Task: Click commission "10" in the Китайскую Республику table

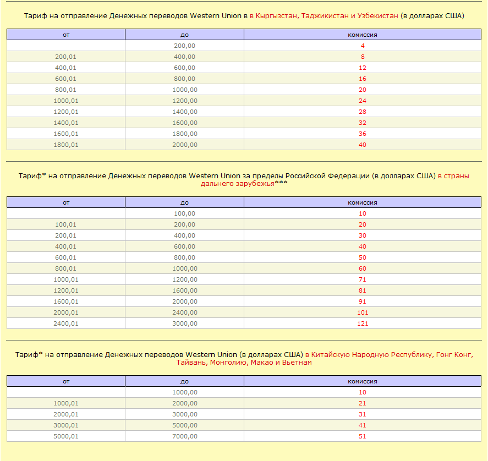Action: pos(363,392)
